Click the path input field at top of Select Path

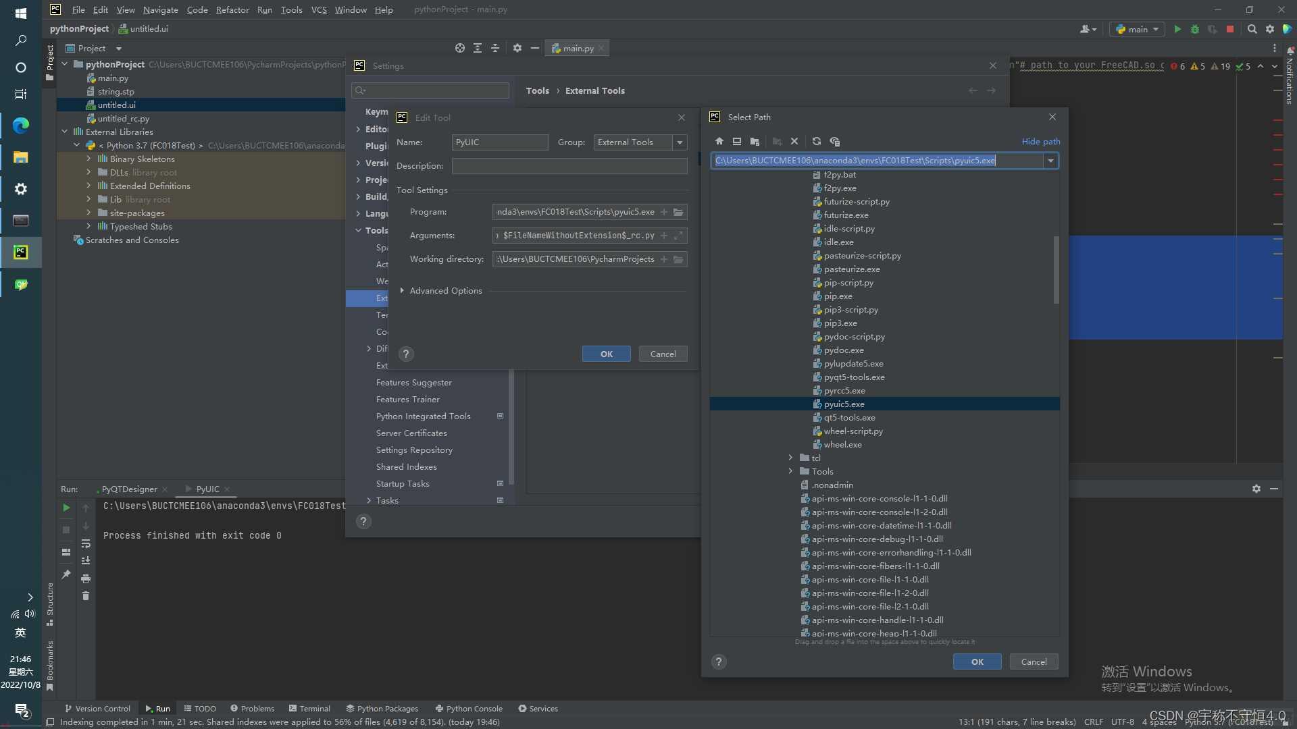(x=882, y=159)
